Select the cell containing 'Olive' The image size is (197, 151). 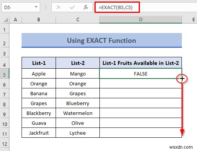(x=78, y=123)
